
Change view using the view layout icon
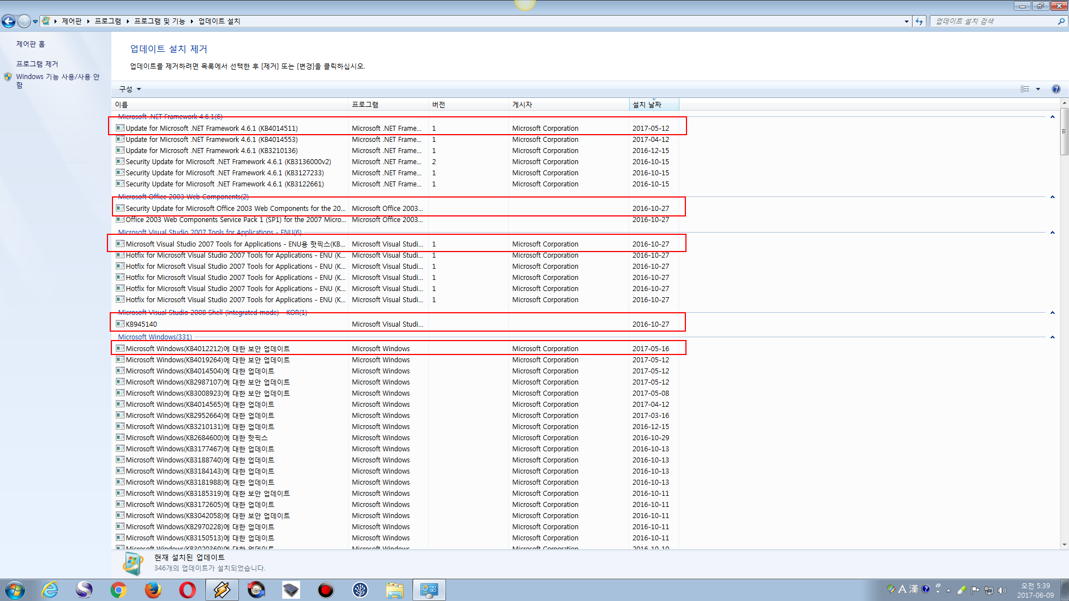pos(1025,89)
